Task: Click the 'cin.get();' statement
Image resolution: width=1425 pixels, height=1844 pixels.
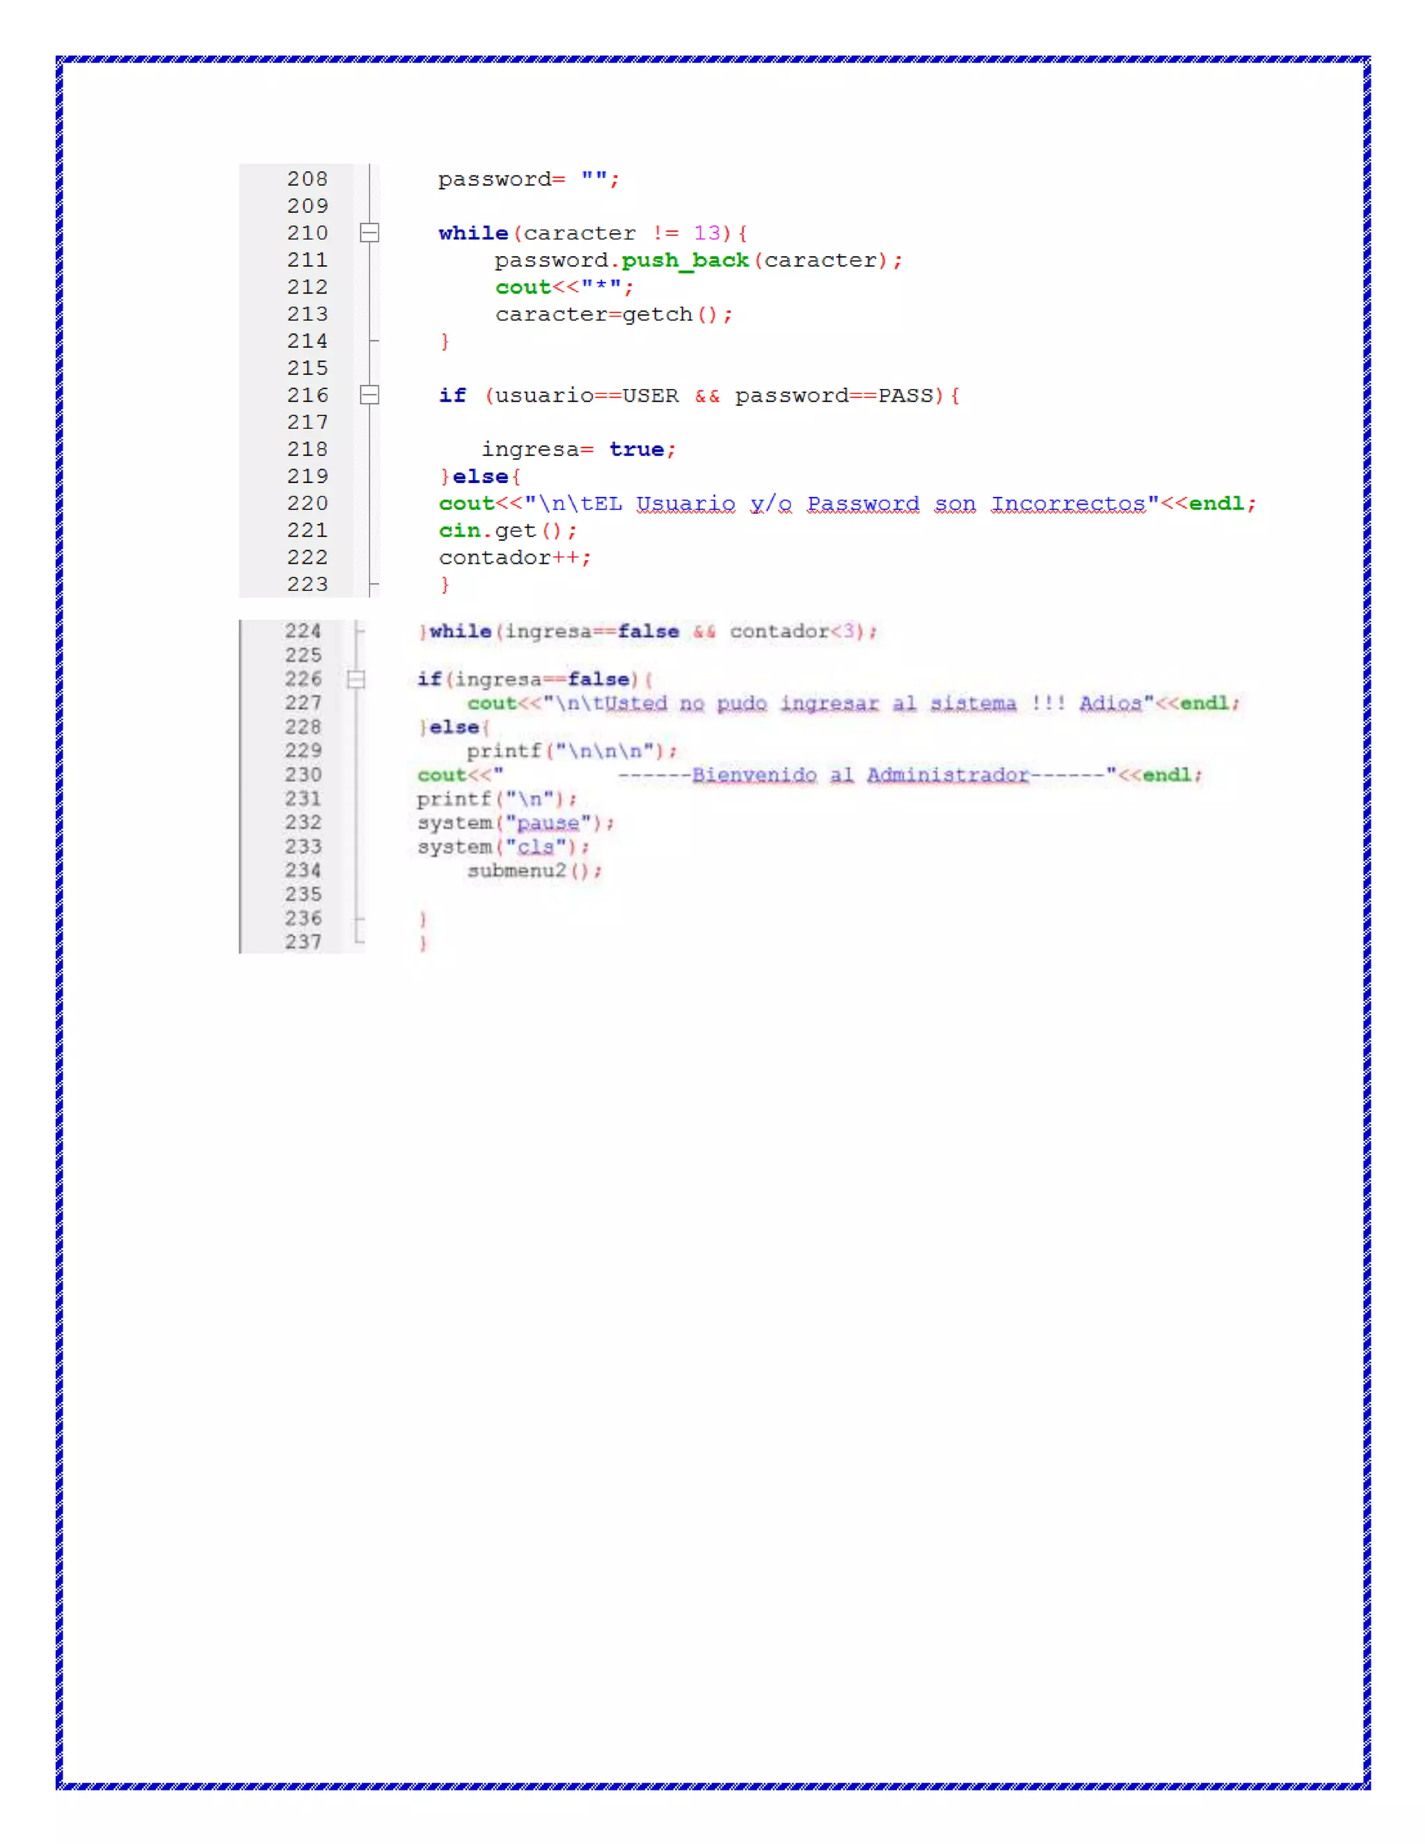Action: tap(508, 531)
